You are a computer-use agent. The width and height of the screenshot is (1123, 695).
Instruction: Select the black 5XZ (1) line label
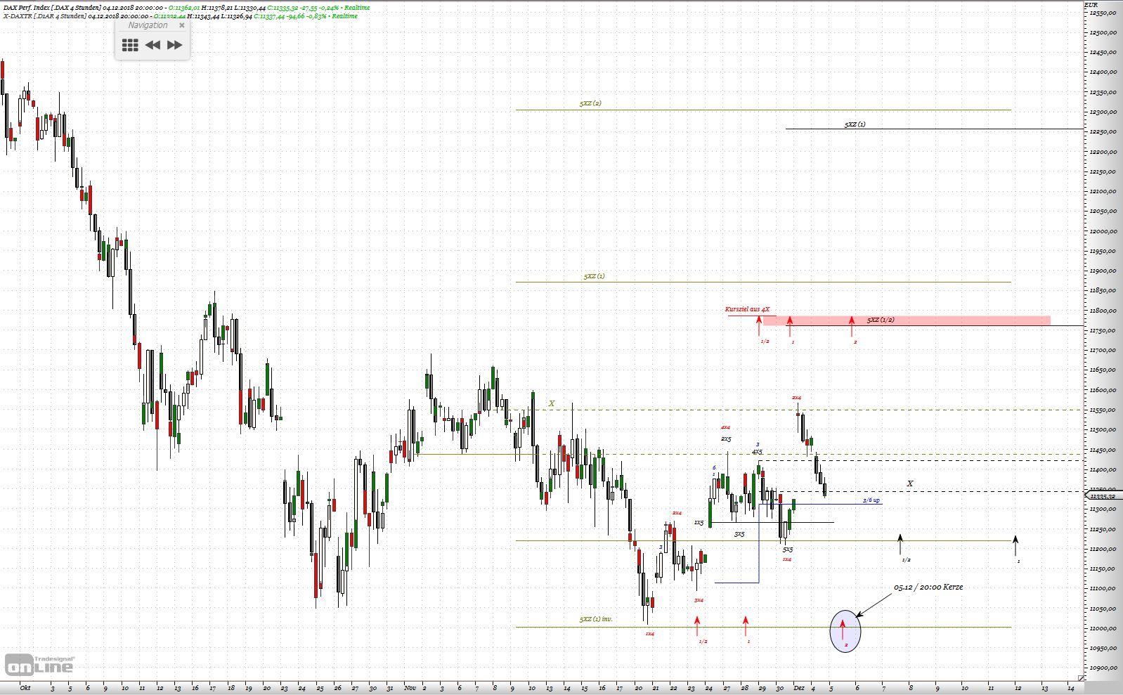pos(855,124)
